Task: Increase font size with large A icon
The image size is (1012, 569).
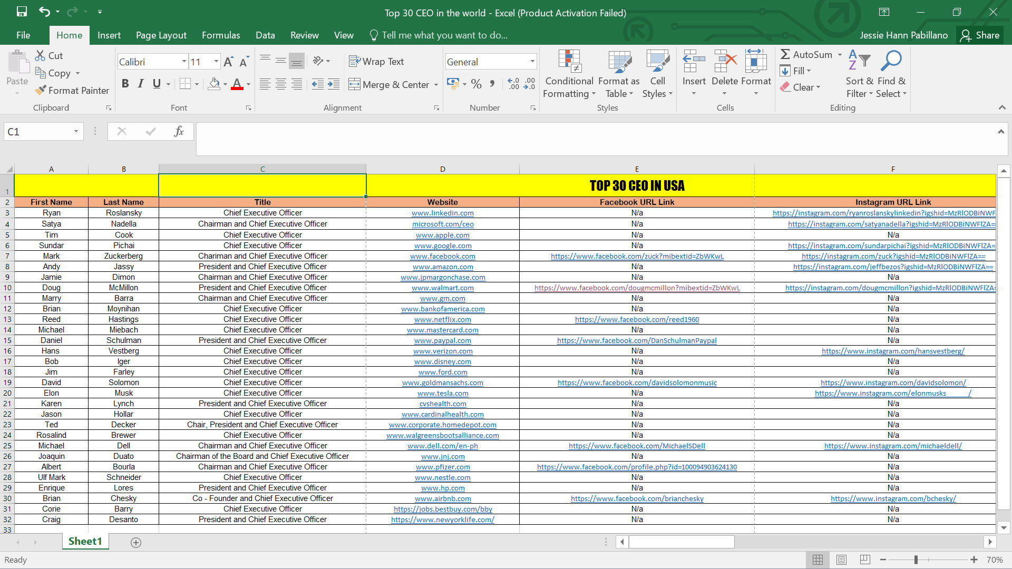Action: (x=228, y=62)
